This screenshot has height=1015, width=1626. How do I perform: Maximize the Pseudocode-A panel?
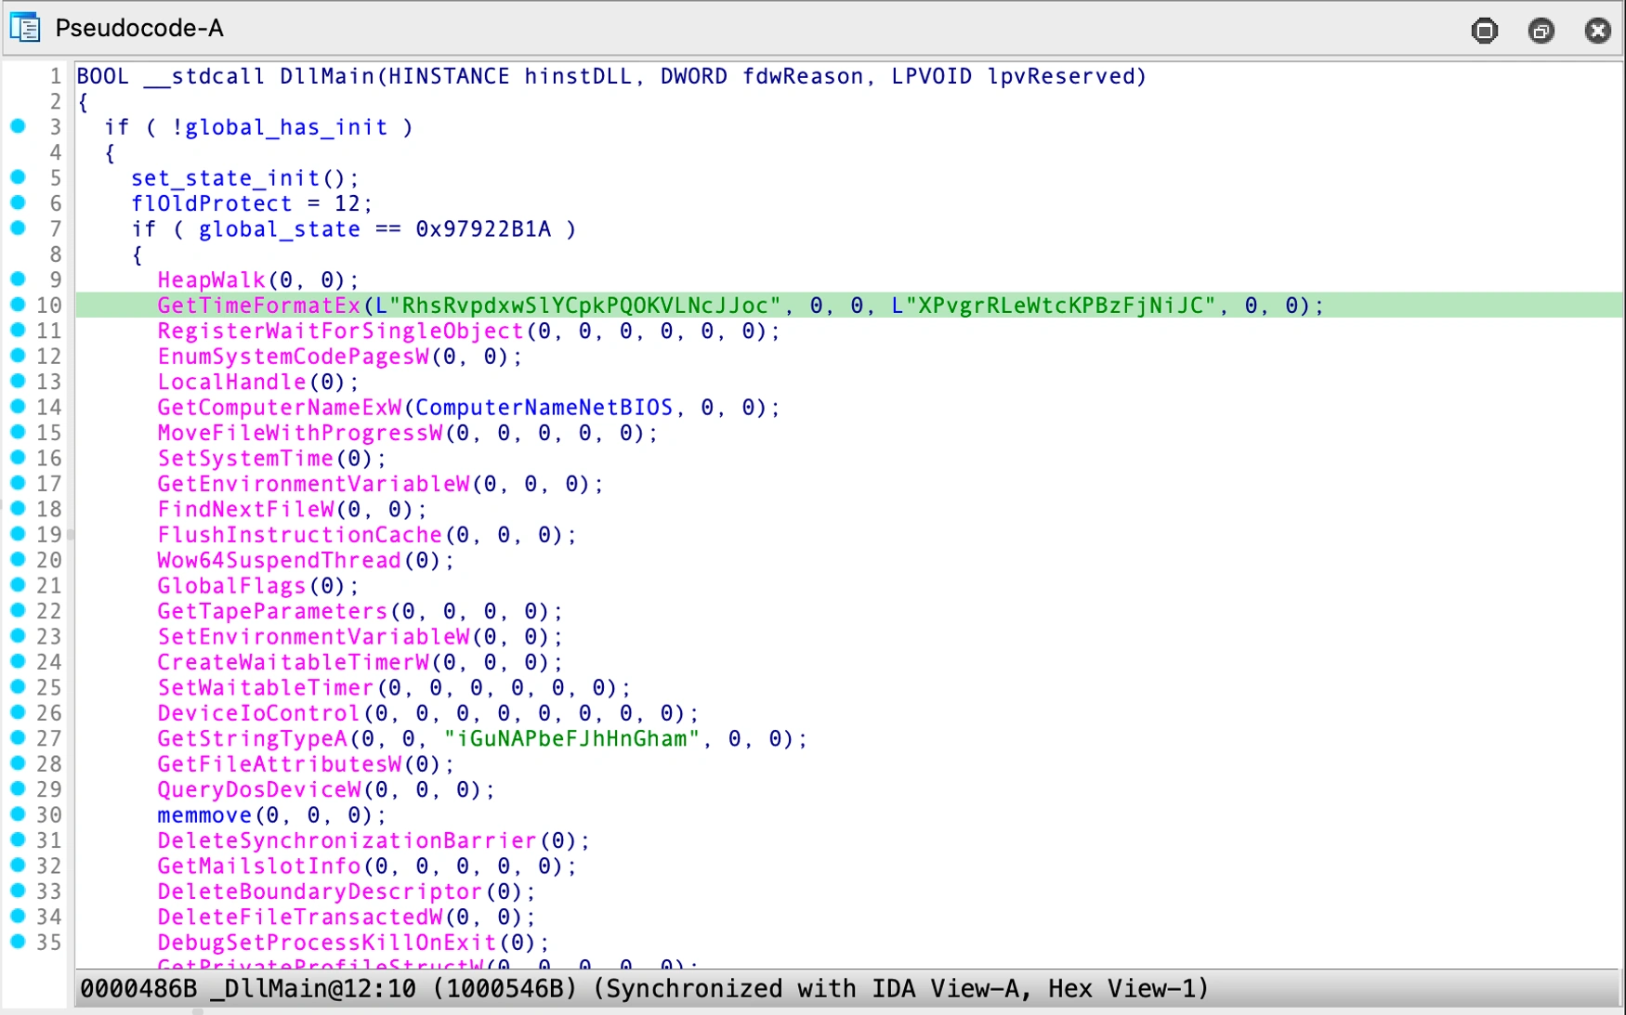[1484, 31]
